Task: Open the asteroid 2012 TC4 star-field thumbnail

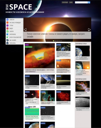Action: [x=48, y=111]
